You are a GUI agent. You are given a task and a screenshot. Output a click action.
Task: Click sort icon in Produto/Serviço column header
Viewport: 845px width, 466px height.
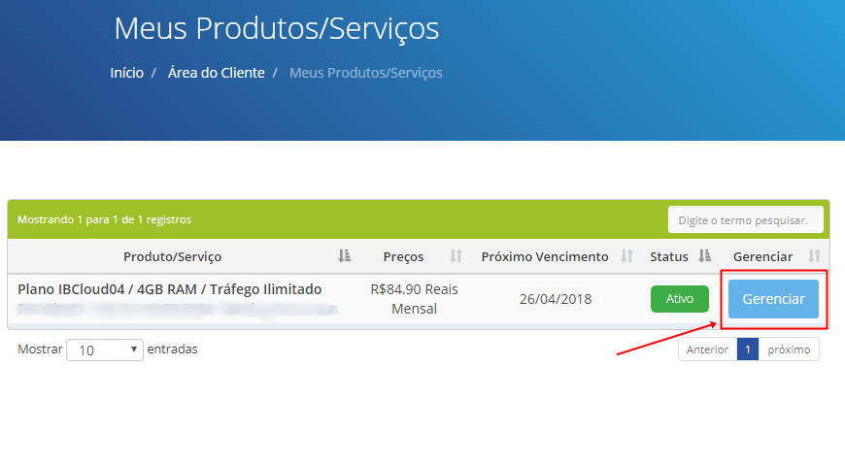click(x=344, y=256)
